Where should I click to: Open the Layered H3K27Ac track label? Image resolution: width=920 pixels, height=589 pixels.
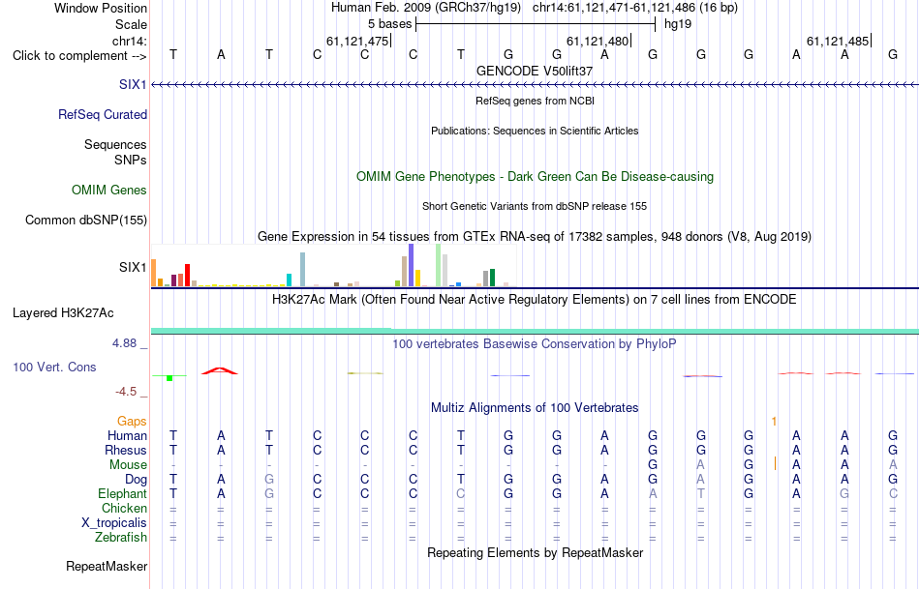point(63,313)
